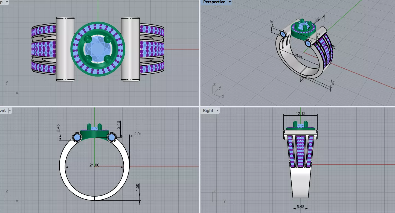Select the 2.01 dimension in Front view
The image size is (395, 213).
click(138, 134)
